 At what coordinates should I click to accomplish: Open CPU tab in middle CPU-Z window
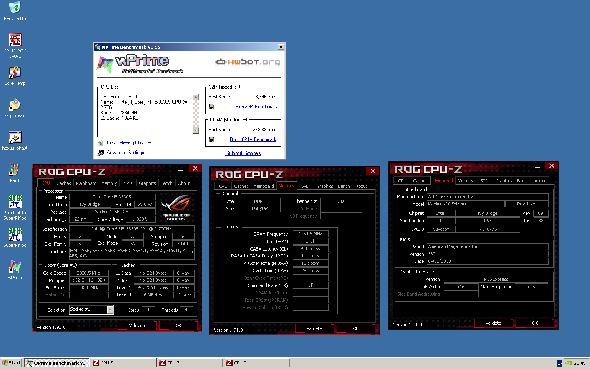[x=223, y=186]
